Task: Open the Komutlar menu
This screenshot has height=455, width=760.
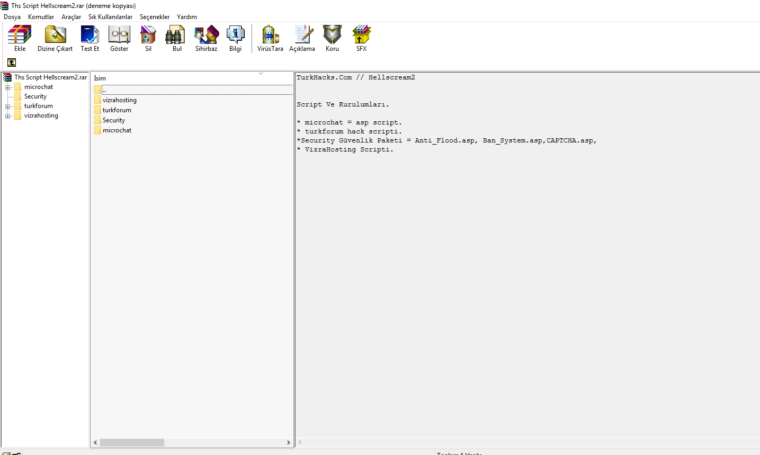Action: click(41, 17)
